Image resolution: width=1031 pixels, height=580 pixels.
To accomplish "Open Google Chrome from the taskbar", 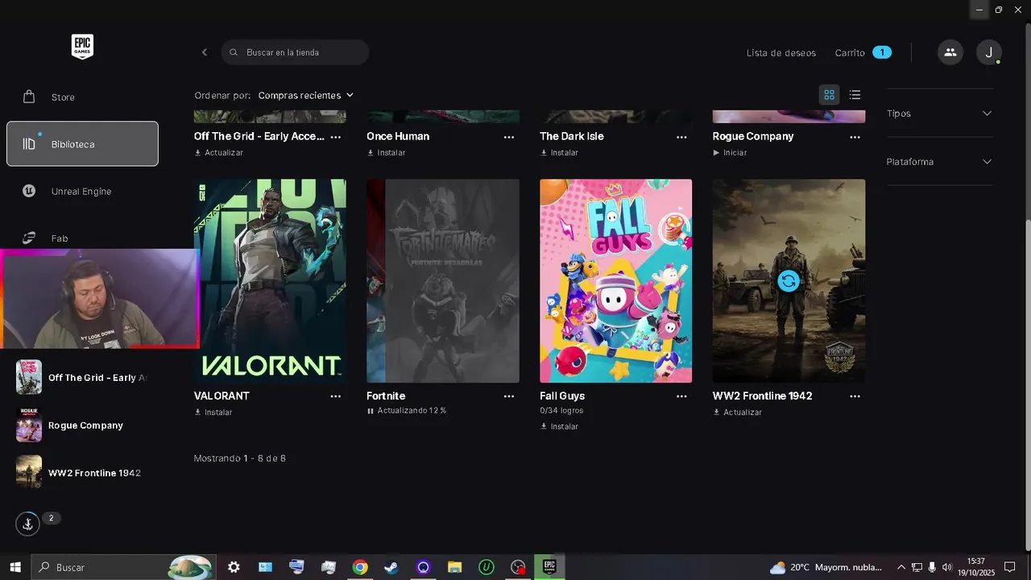I will [x=360, y=567].
